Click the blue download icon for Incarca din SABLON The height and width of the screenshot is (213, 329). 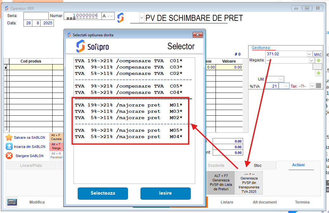tap(9, 146)
